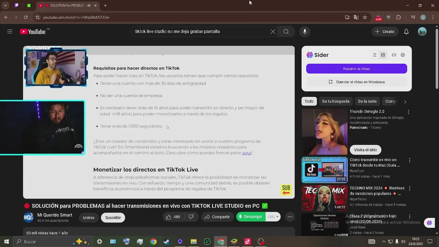Screen dimensions: 439x247
Task: Click Visita el sitio ad button
Action: point(365,150)
